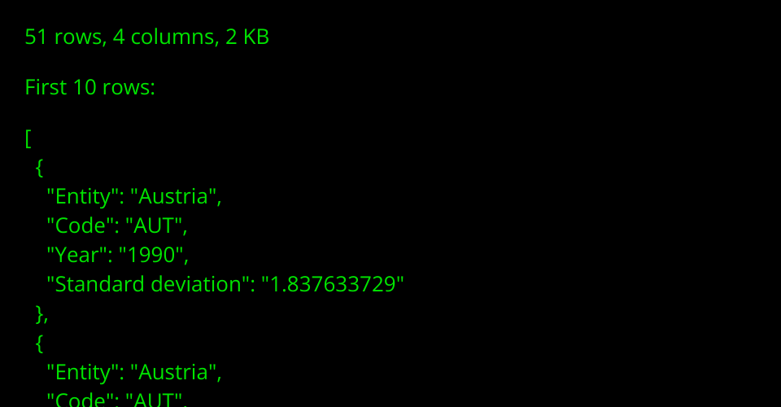The image size is (781, 407).
Task: Click the "4 columns" summary text
Action: pyautogui.click(x=160, y=37)
